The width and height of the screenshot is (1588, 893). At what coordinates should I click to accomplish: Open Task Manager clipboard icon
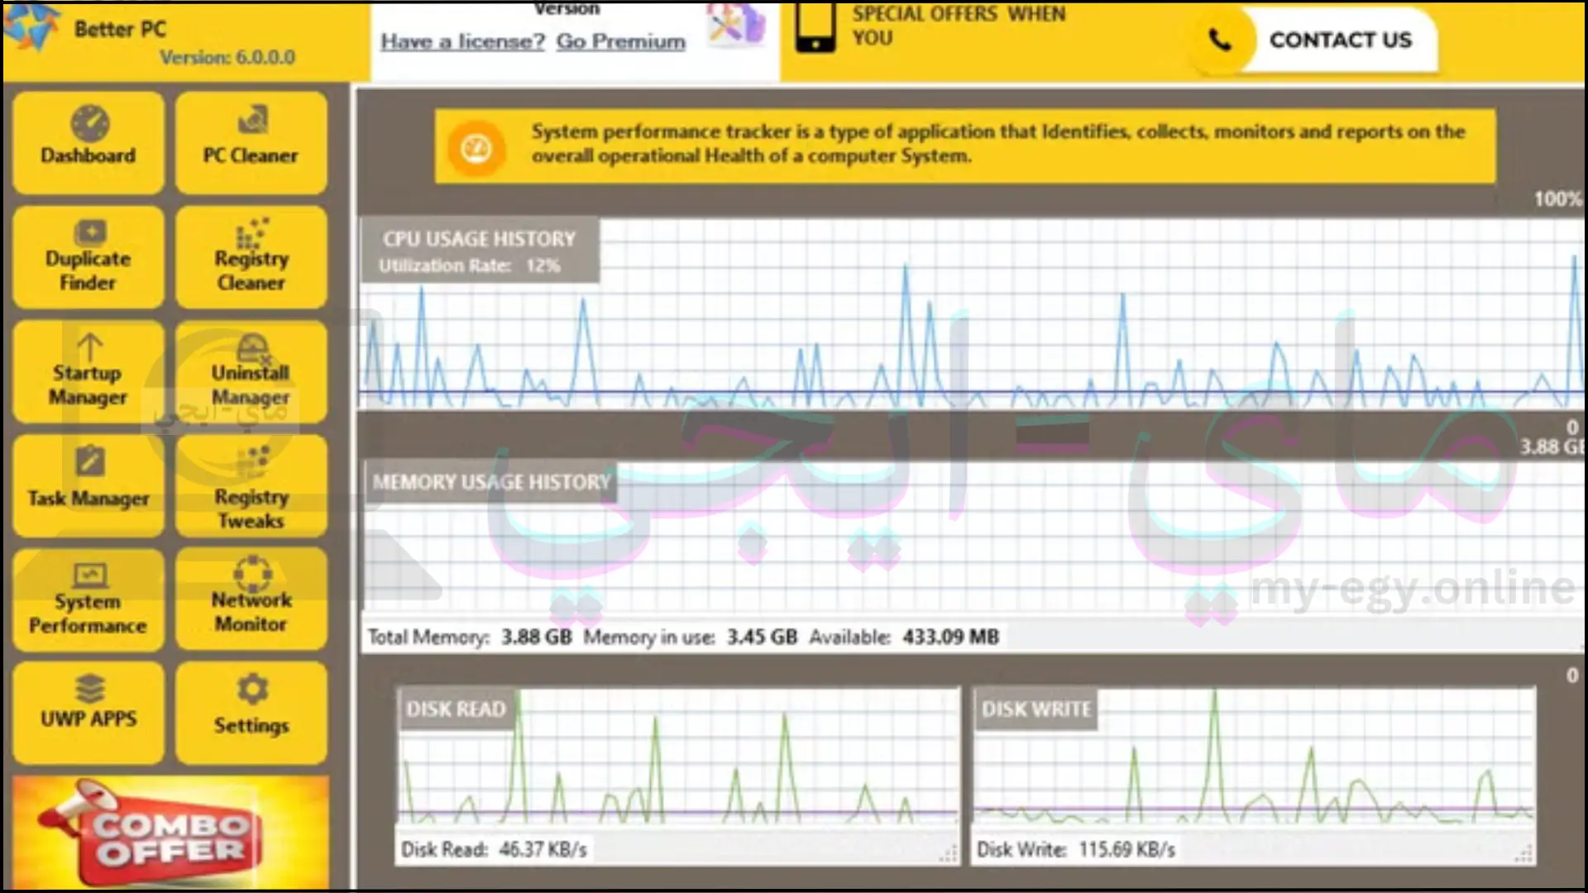pyautogui.click(x=89, y=461)
